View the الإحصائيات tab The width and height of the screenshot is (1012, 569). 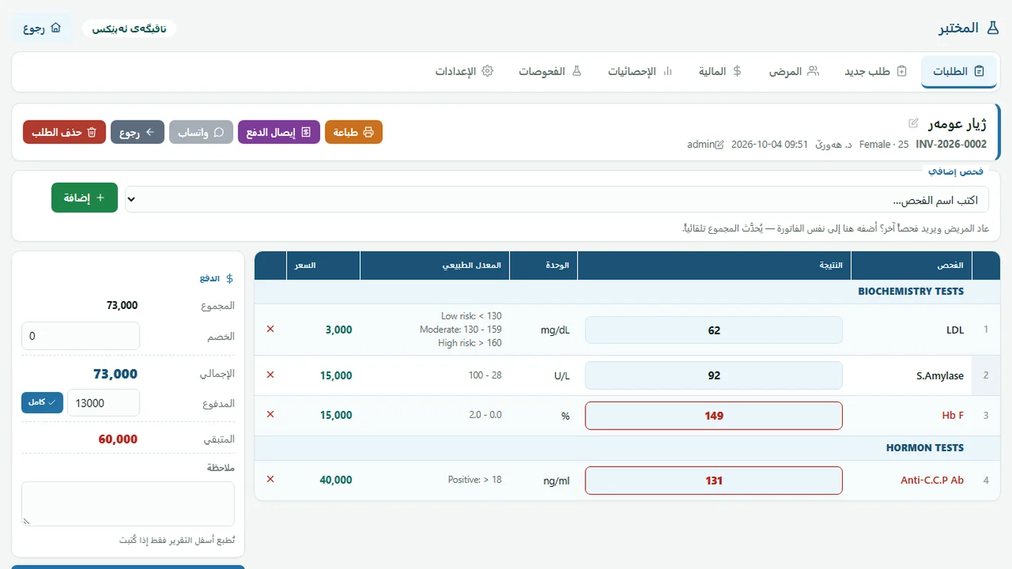(640, 71)
